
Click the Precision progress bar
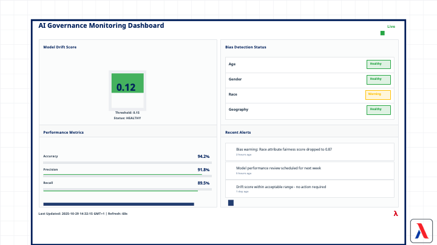coord(127,175)
